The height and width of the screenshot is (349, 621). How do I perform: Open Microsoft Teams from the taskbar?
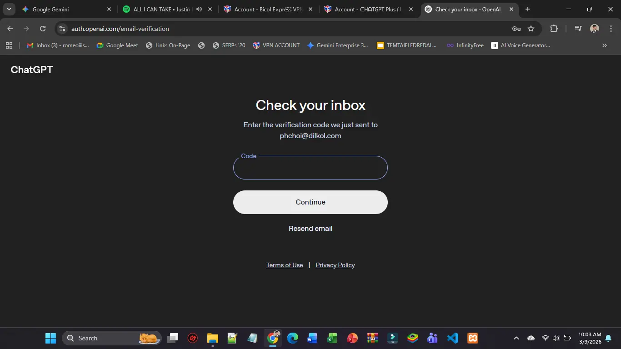[432, 338]
